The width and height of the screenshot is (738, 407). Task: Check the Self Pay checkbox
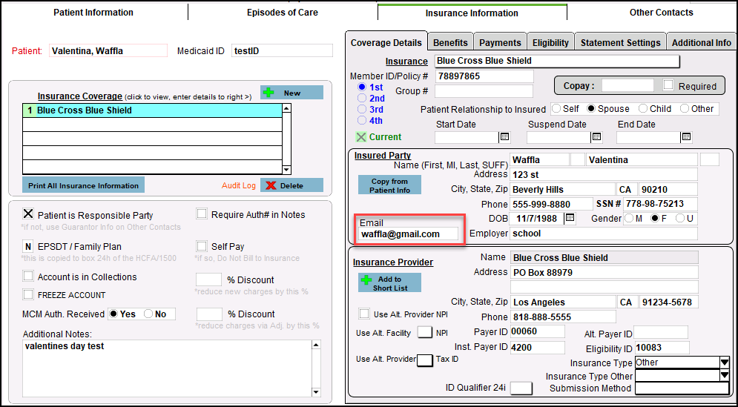(x=202, y=246)
